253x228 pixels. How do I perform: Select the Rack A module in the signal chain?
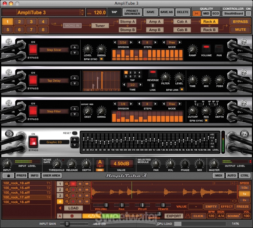click(x=209, y=22)
